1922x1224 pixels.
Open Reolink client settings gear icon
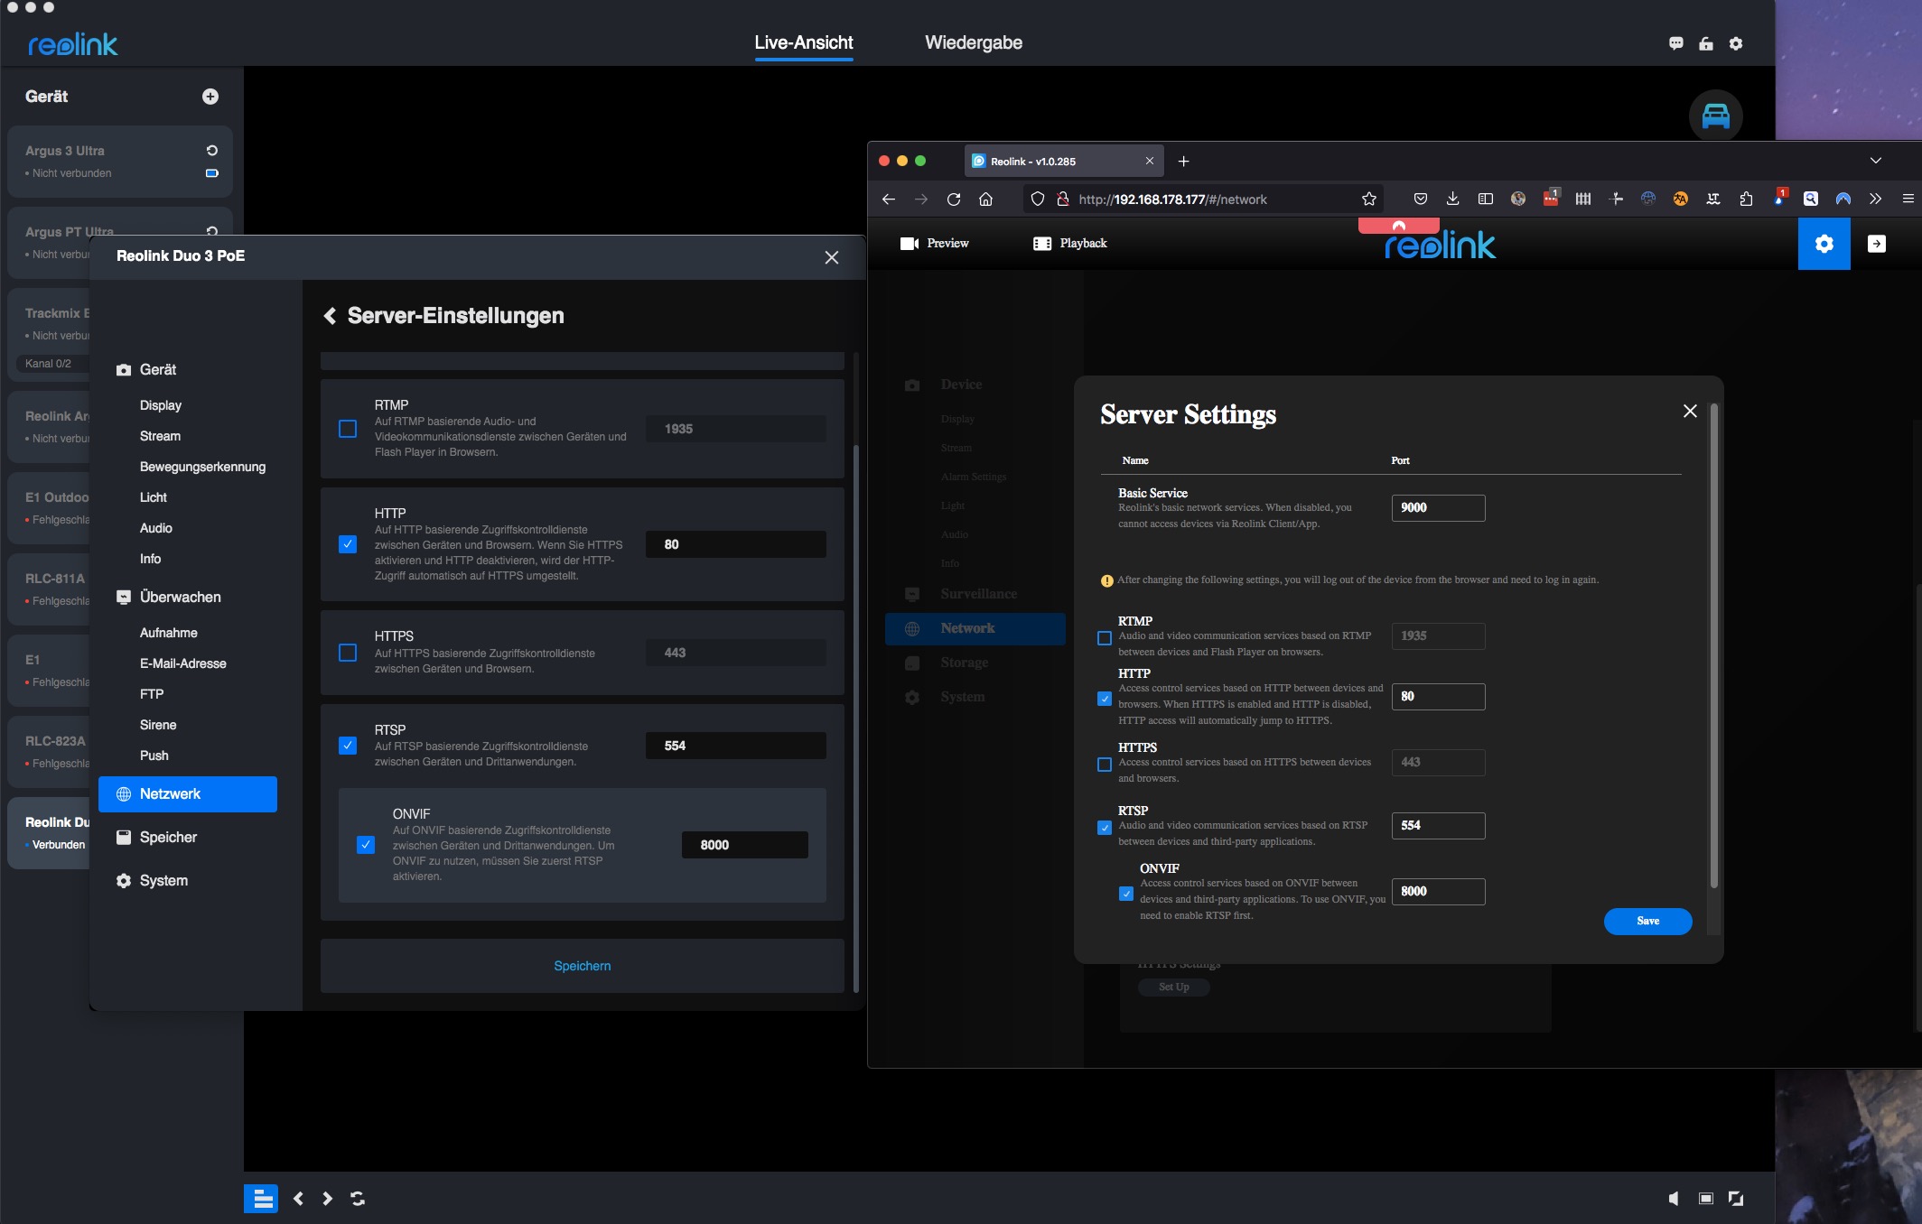coord(1736,43)
